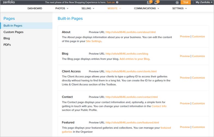Customize the Featured page
This screenshot has width=214, height=137.
(x=198, y=127)
